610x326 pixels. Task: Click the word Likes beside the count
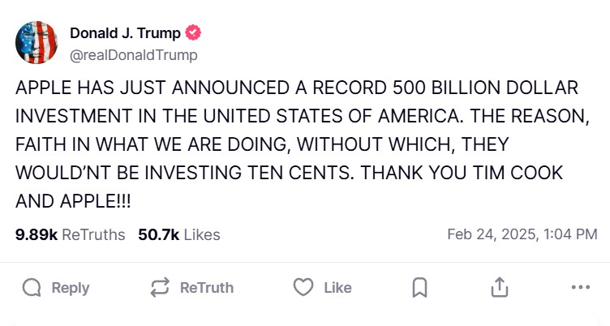coord(202,234)
